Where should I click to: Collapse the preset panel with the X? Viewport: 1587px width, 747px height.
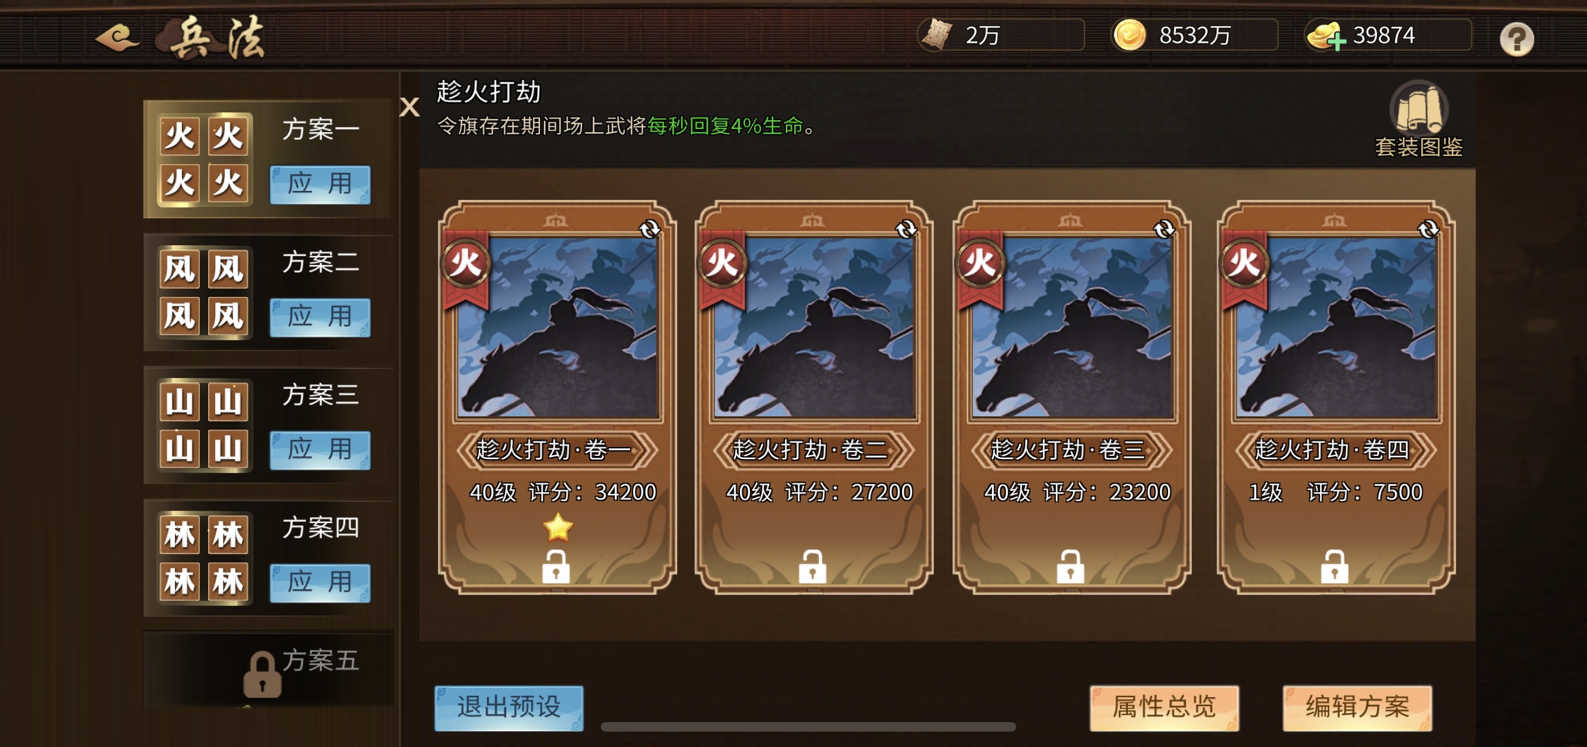click(409, 107)
